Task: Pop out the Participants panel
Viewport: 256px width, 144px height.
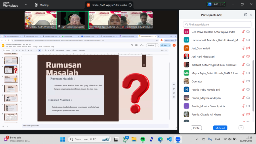Action: pos(245,15)
